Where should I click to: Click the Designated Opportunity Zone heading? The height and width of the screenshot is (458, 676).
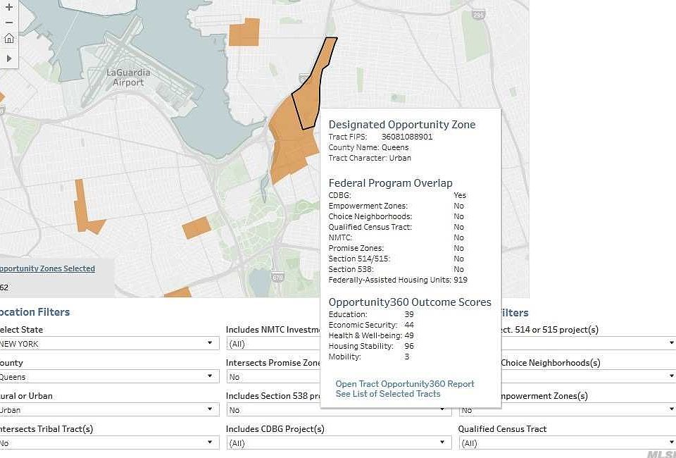[x=402, y=125]
